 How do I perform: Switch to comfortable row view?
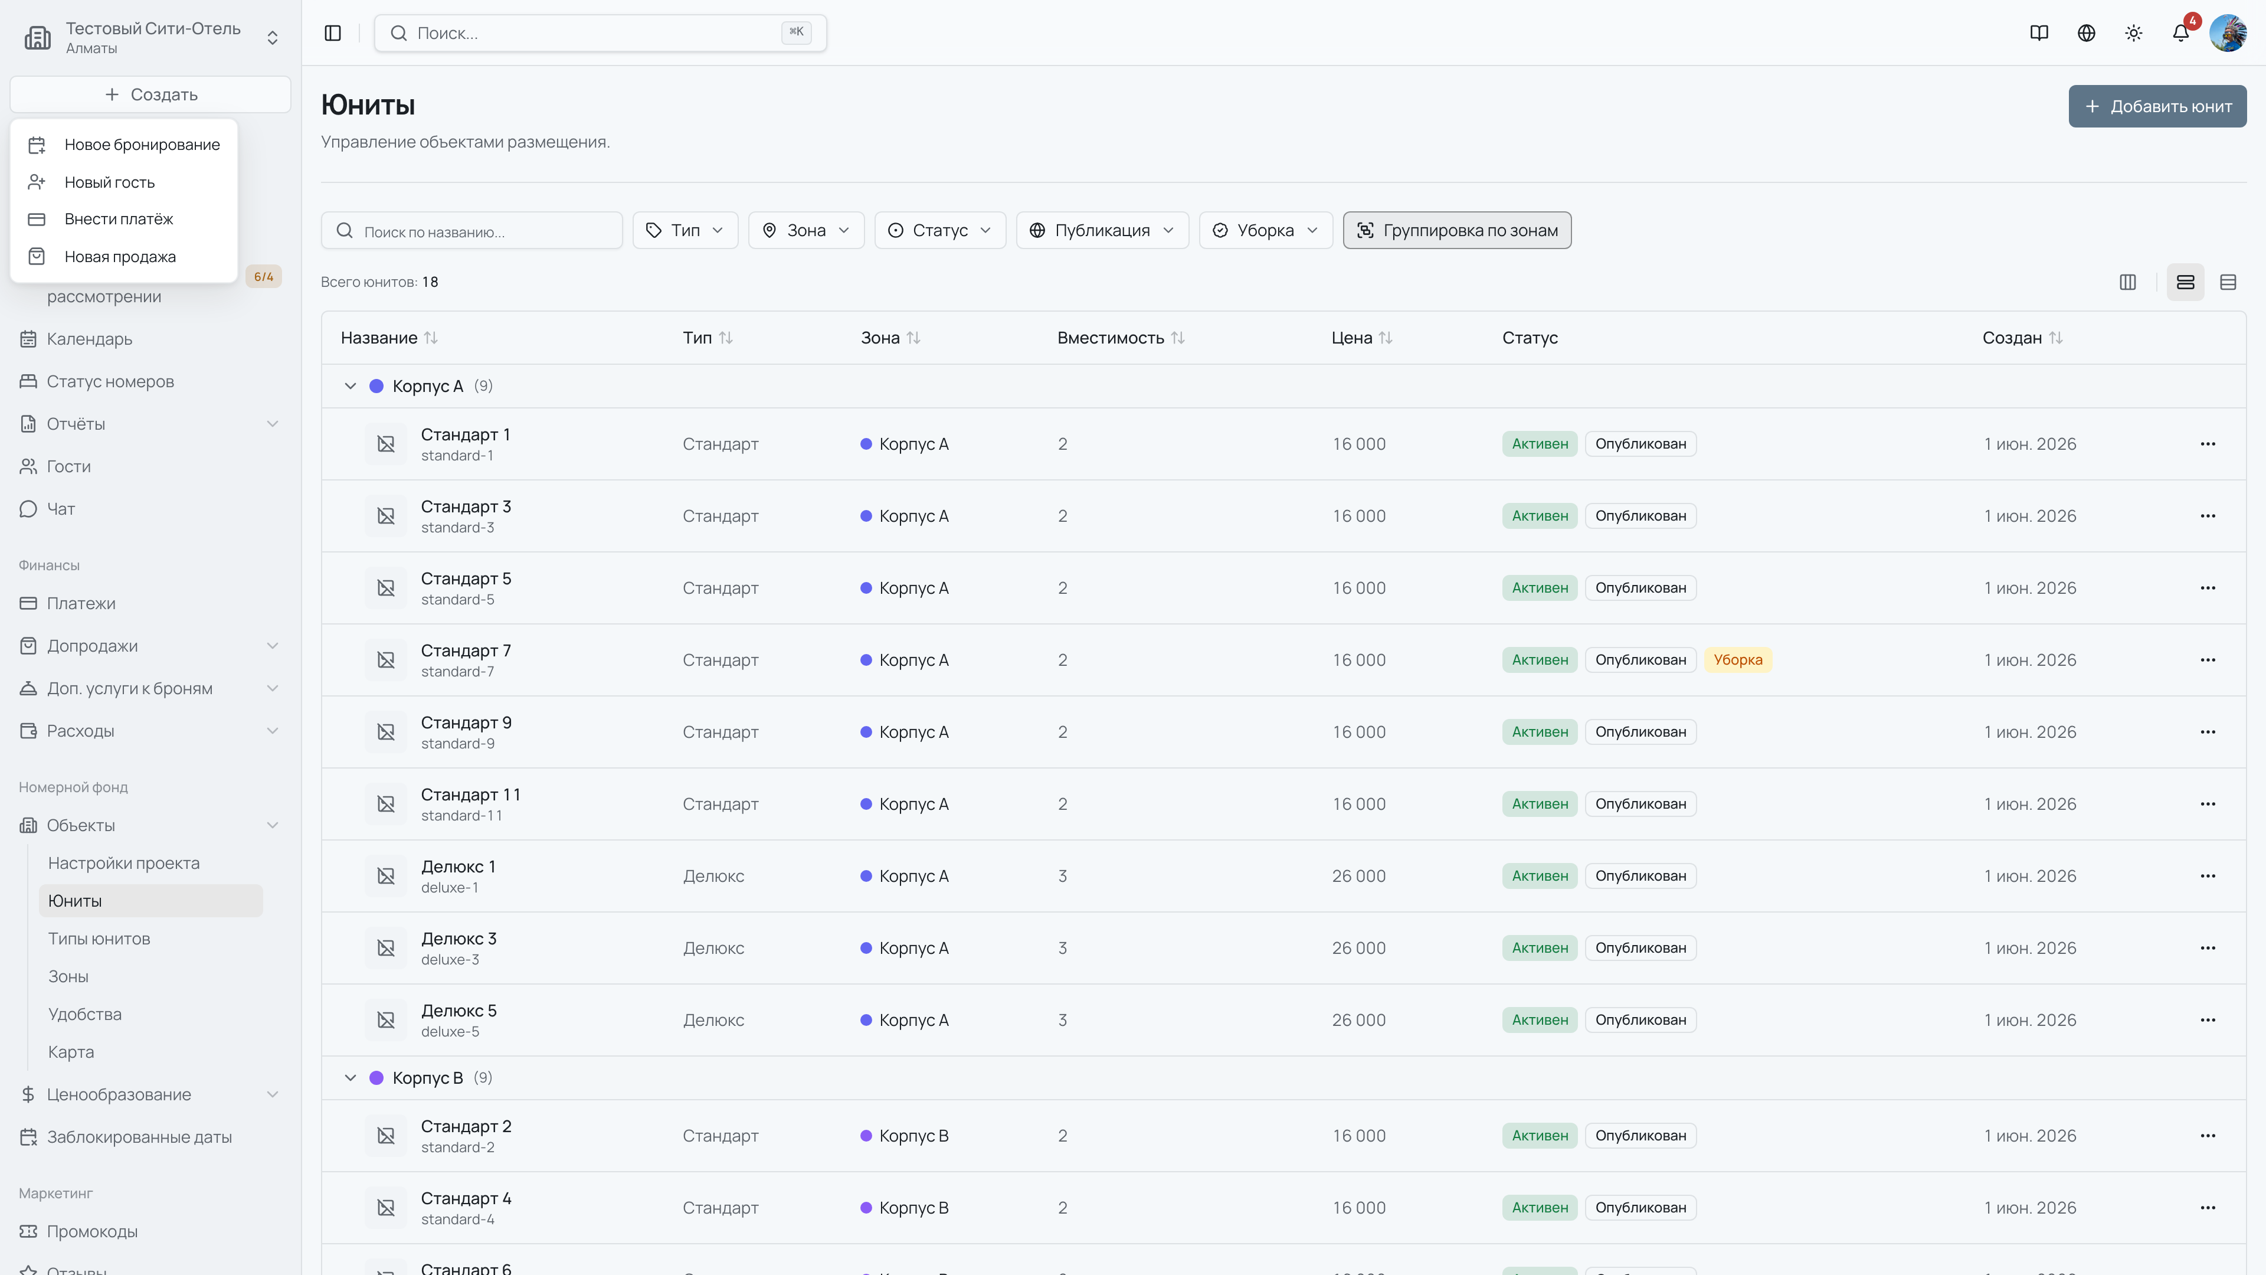click(x=2185, y=282)
